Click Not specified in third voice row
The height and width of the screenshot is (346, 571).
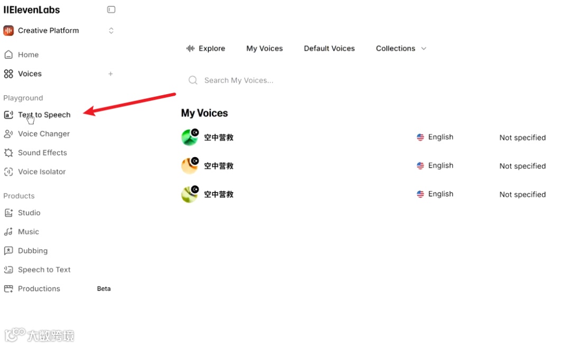(522, 195)
